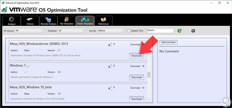Download the Masa_HZA_WindowsServer 2008R2-2012 template
The width and height of the screenshot is (232, 108).
(x=136, y=56)
